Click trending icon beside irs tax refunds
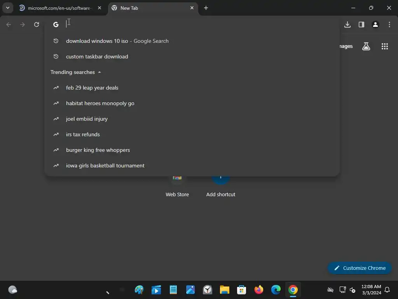This screenshot has width=398, height=299. 56,134
